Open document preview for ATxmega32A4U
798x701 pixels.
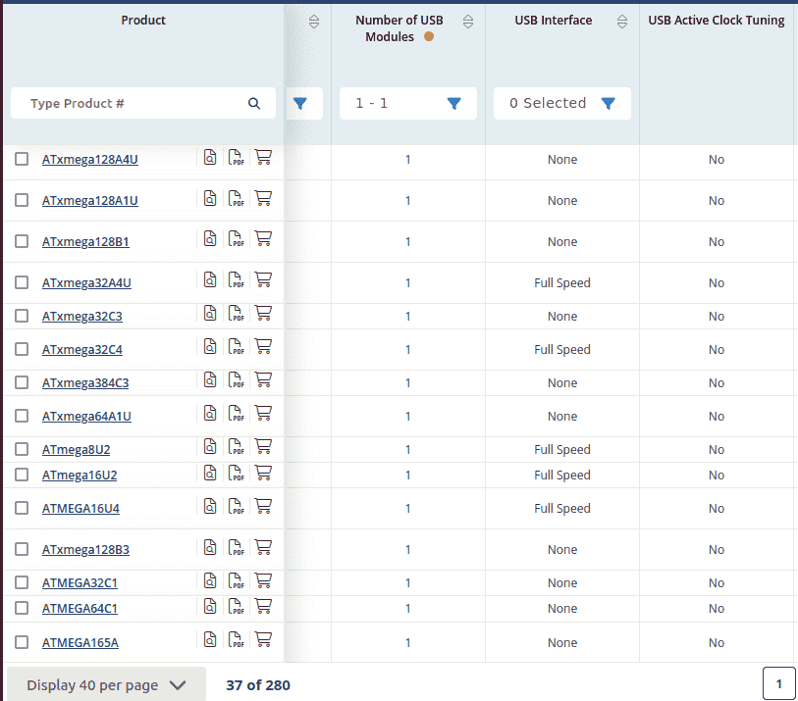(x=210, y=280)
